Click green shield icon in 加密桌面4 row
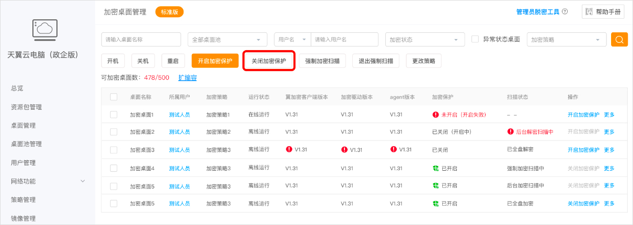 pos(435,169)
